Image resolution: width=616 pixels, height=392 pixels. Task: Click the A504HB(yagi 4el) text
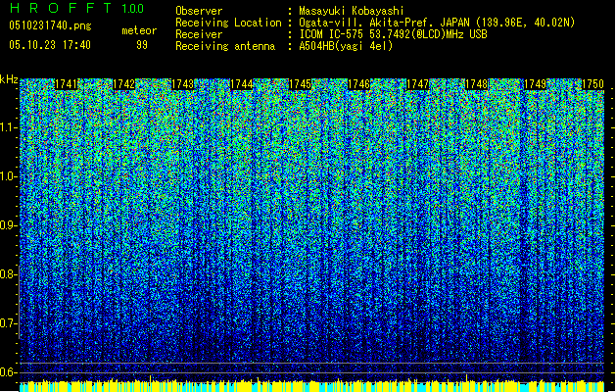(346, 46)
